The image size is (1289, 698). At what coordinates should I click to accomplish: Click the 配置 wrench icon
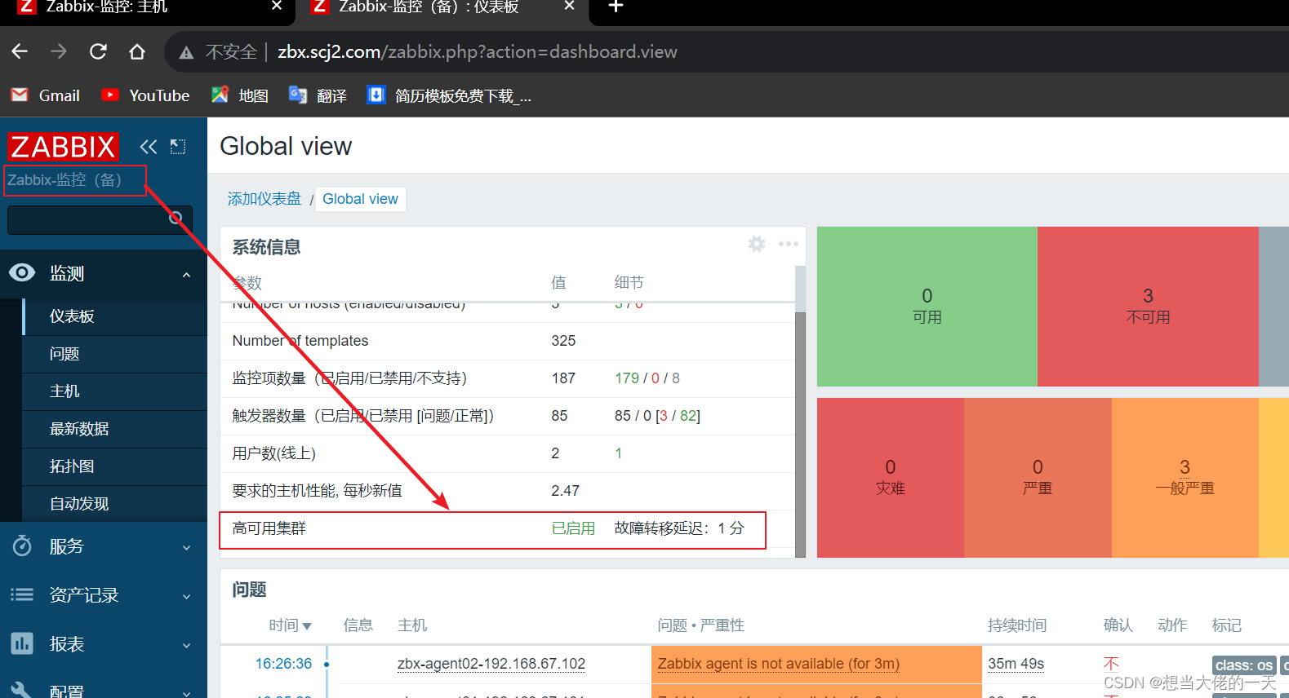(22, 690)
